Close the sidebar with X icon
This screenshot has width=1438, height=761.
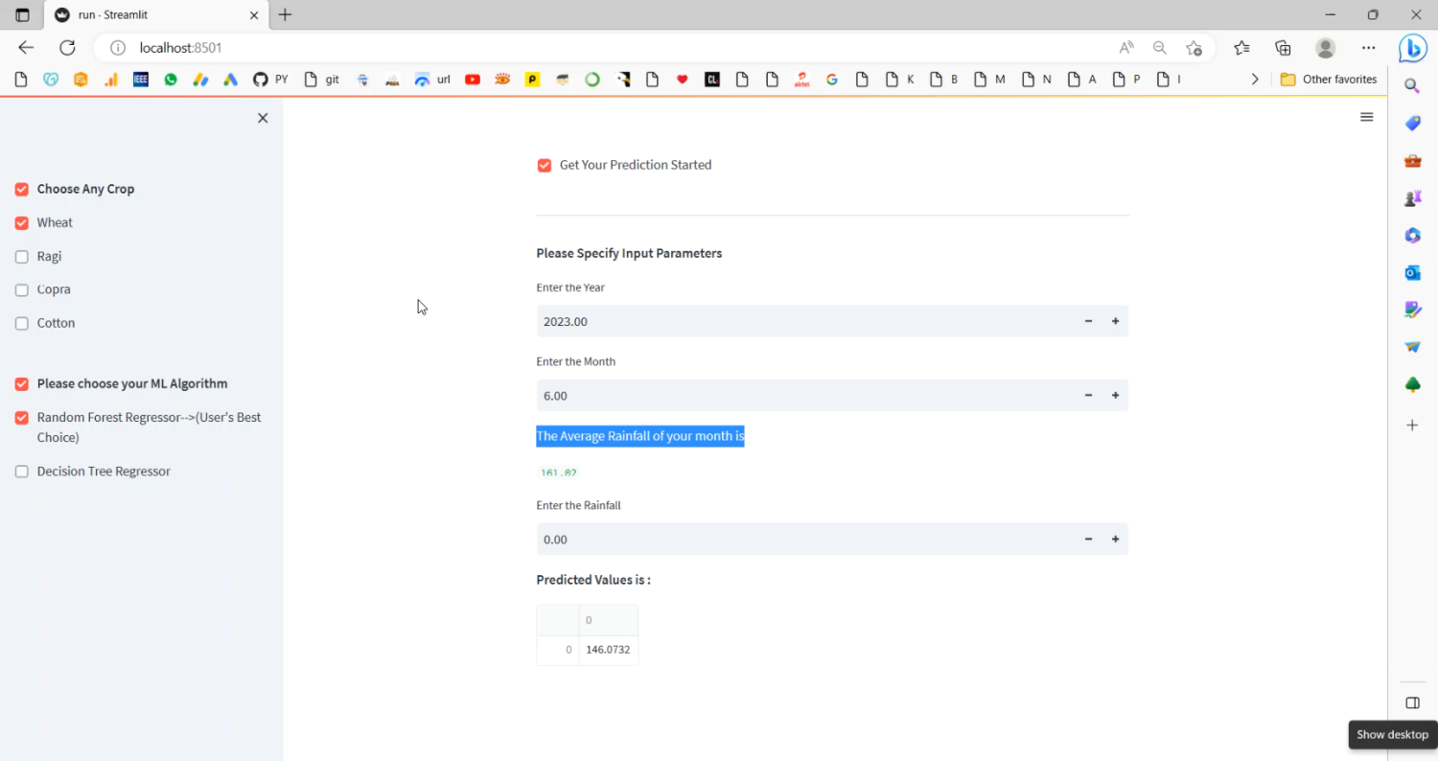(263, 118)
